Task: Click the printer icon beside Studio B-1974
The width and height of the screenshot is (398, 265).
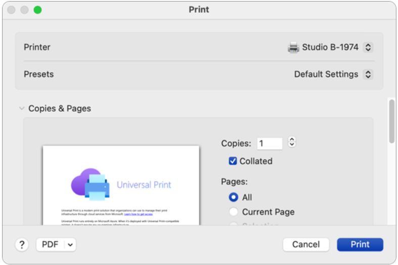Action: (x=293, y=48)
